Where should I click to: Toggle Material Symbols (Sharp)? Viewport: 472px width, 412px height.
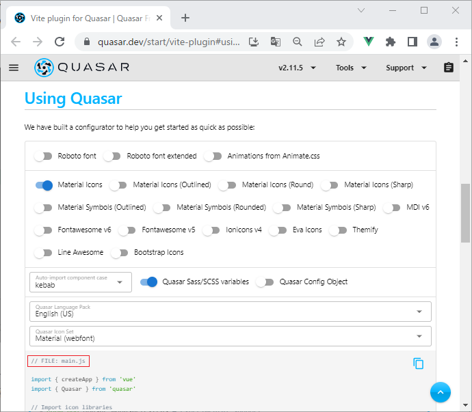282,208
